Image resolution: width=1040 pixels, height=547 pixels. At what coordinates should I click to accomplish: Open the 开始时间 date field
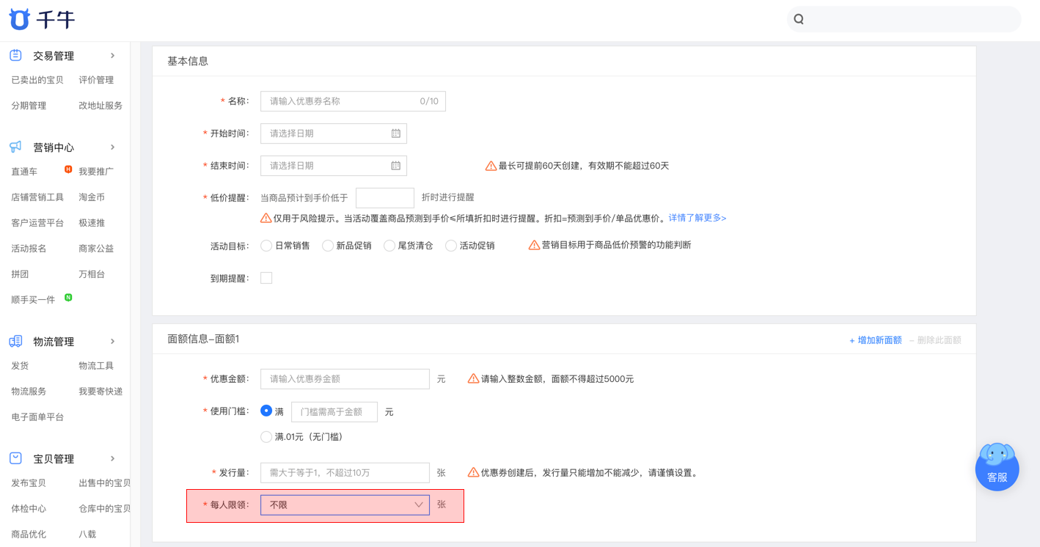click(334, 133)
